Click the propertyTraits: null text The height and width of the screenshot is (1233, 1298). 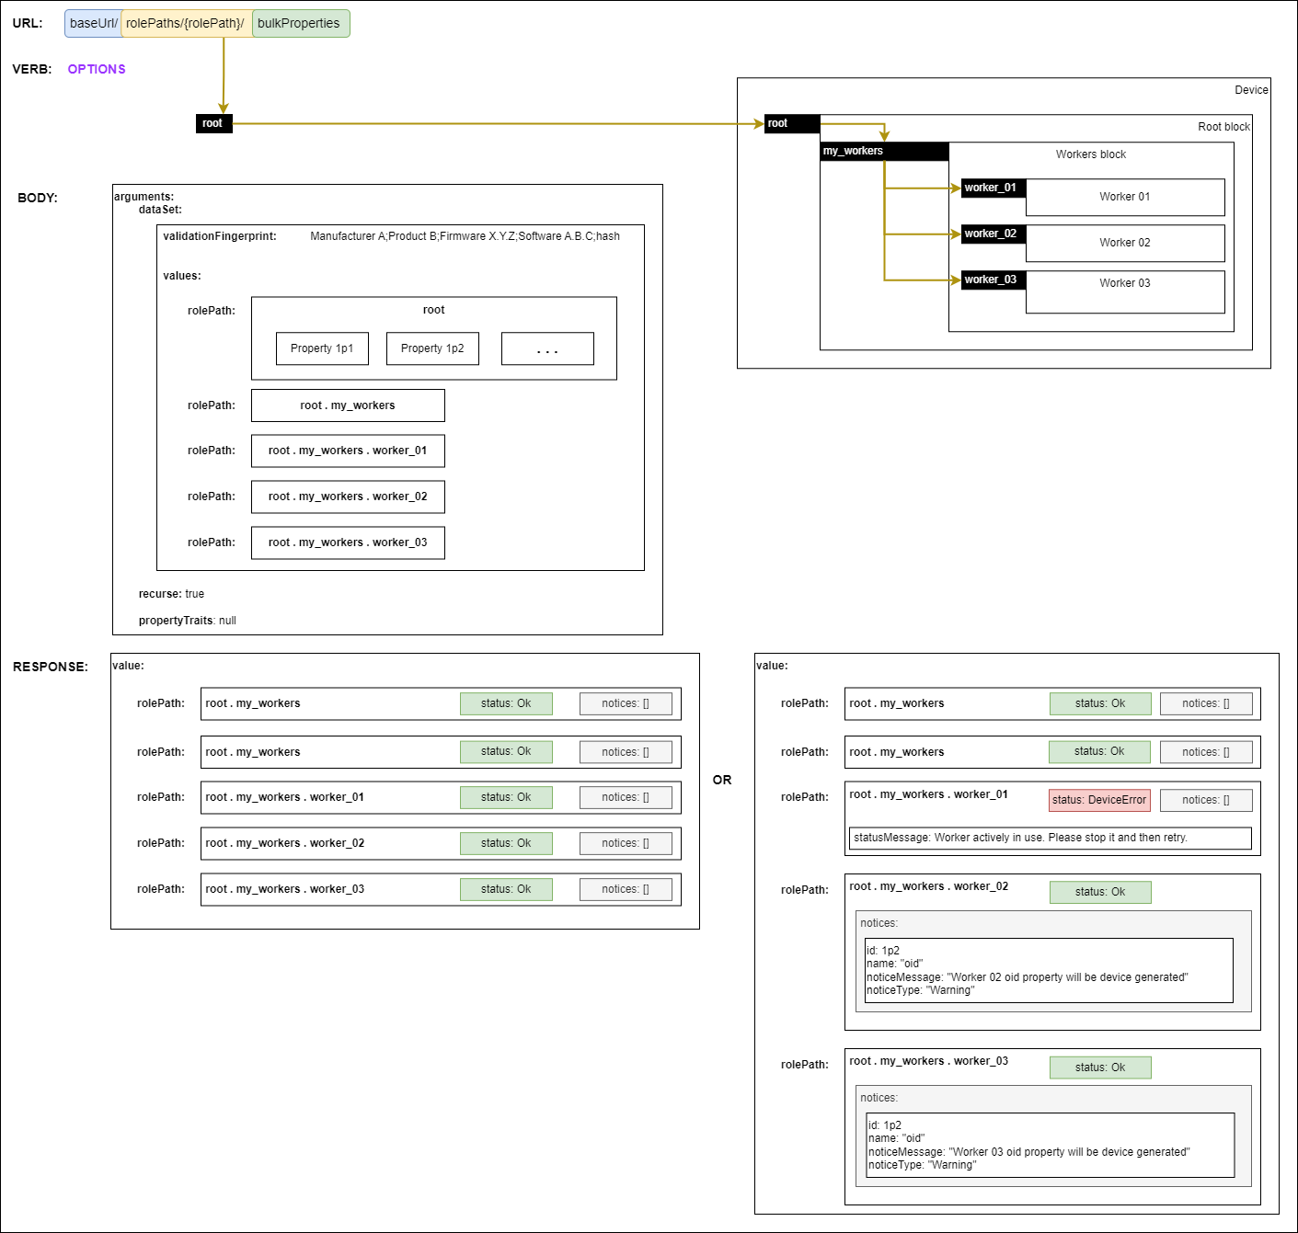(187, 621)
